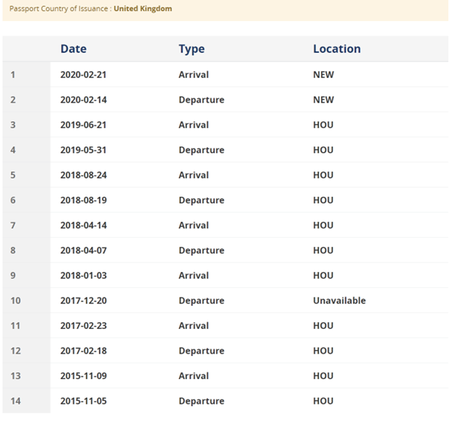This screenshot has height=424, width=455.
Task: Click the Location column header
Action: point(337,49)
